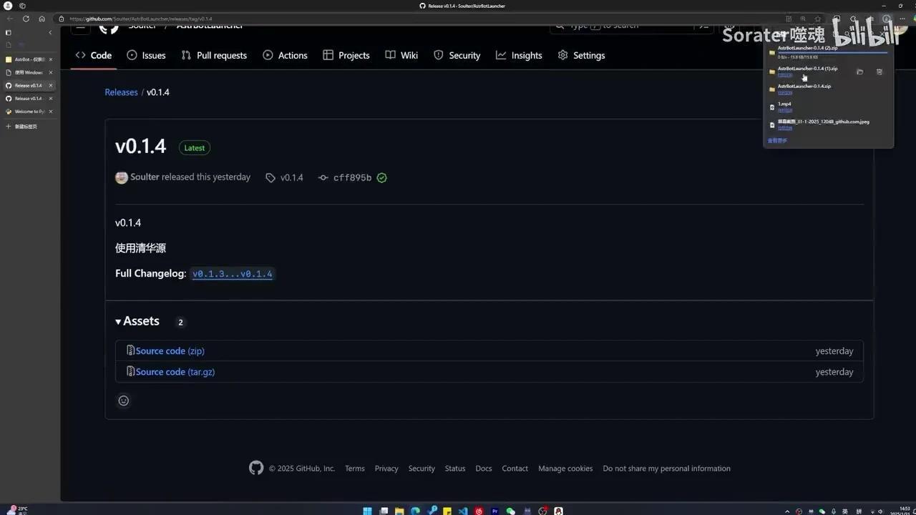This screenshot has height=515, width=916.
Task: Open the Issues tab
Action: click(x=146, y=55)
